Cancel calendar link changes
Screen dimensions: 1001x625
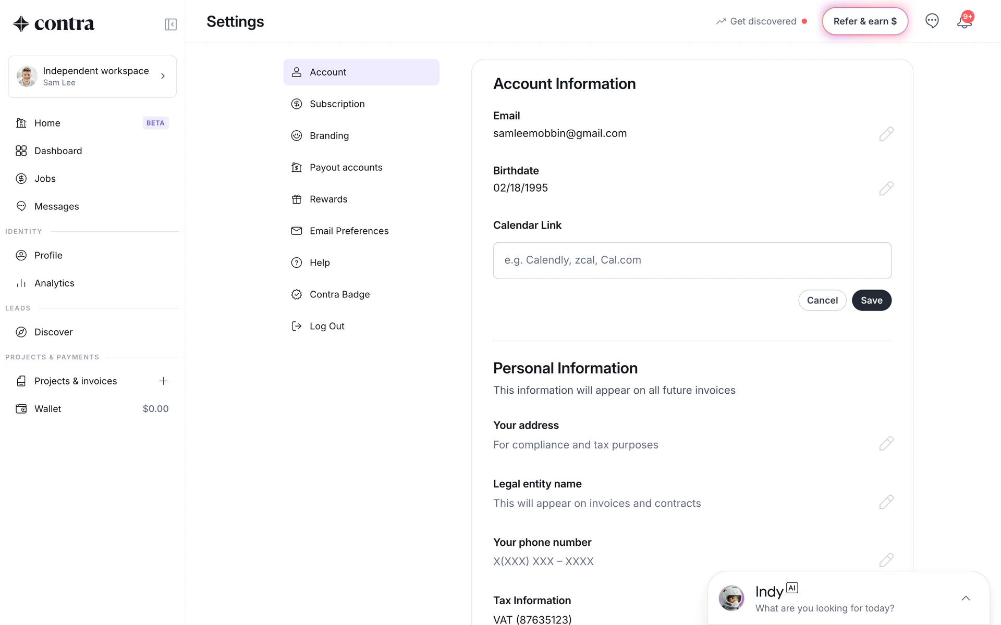tap(822, 301)
